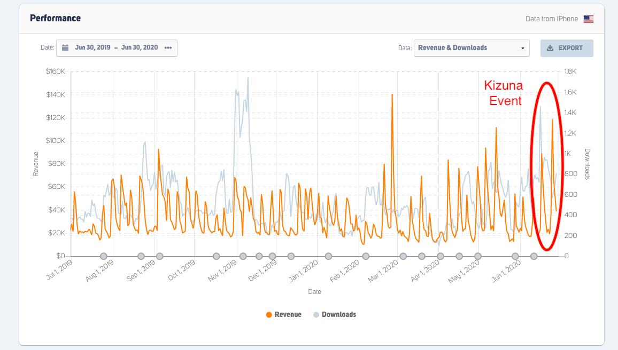Open the Jun 30, 2019 – Jun 30, 2020 date range

pos(117,47)
